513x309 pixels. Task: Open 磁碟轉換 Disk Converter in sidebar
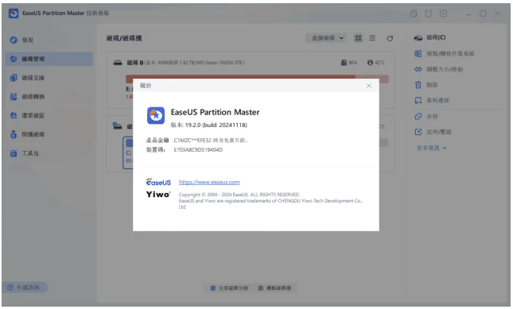click(x=49, y=97)
